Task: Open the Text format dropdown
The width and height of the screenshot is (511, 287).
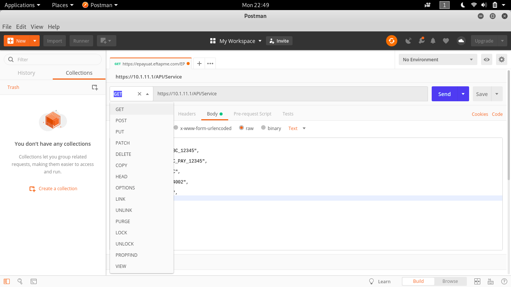Action: pos(297,128)
